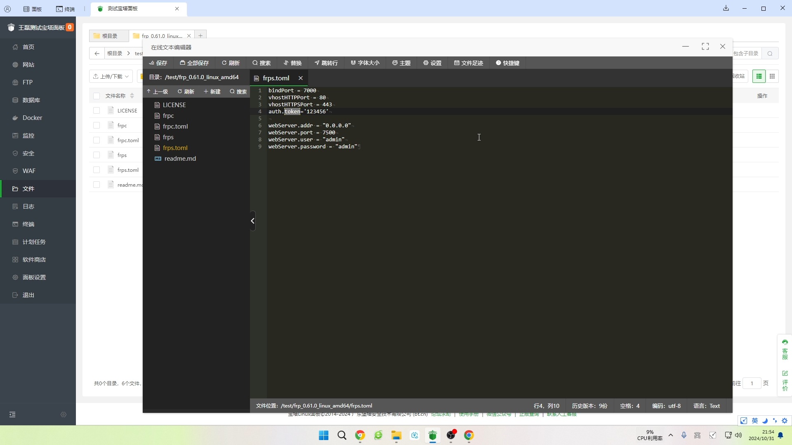Collapse the file tree sidebar arrow
The height and width of the screenshot is (445, 792).
point(252,221)
